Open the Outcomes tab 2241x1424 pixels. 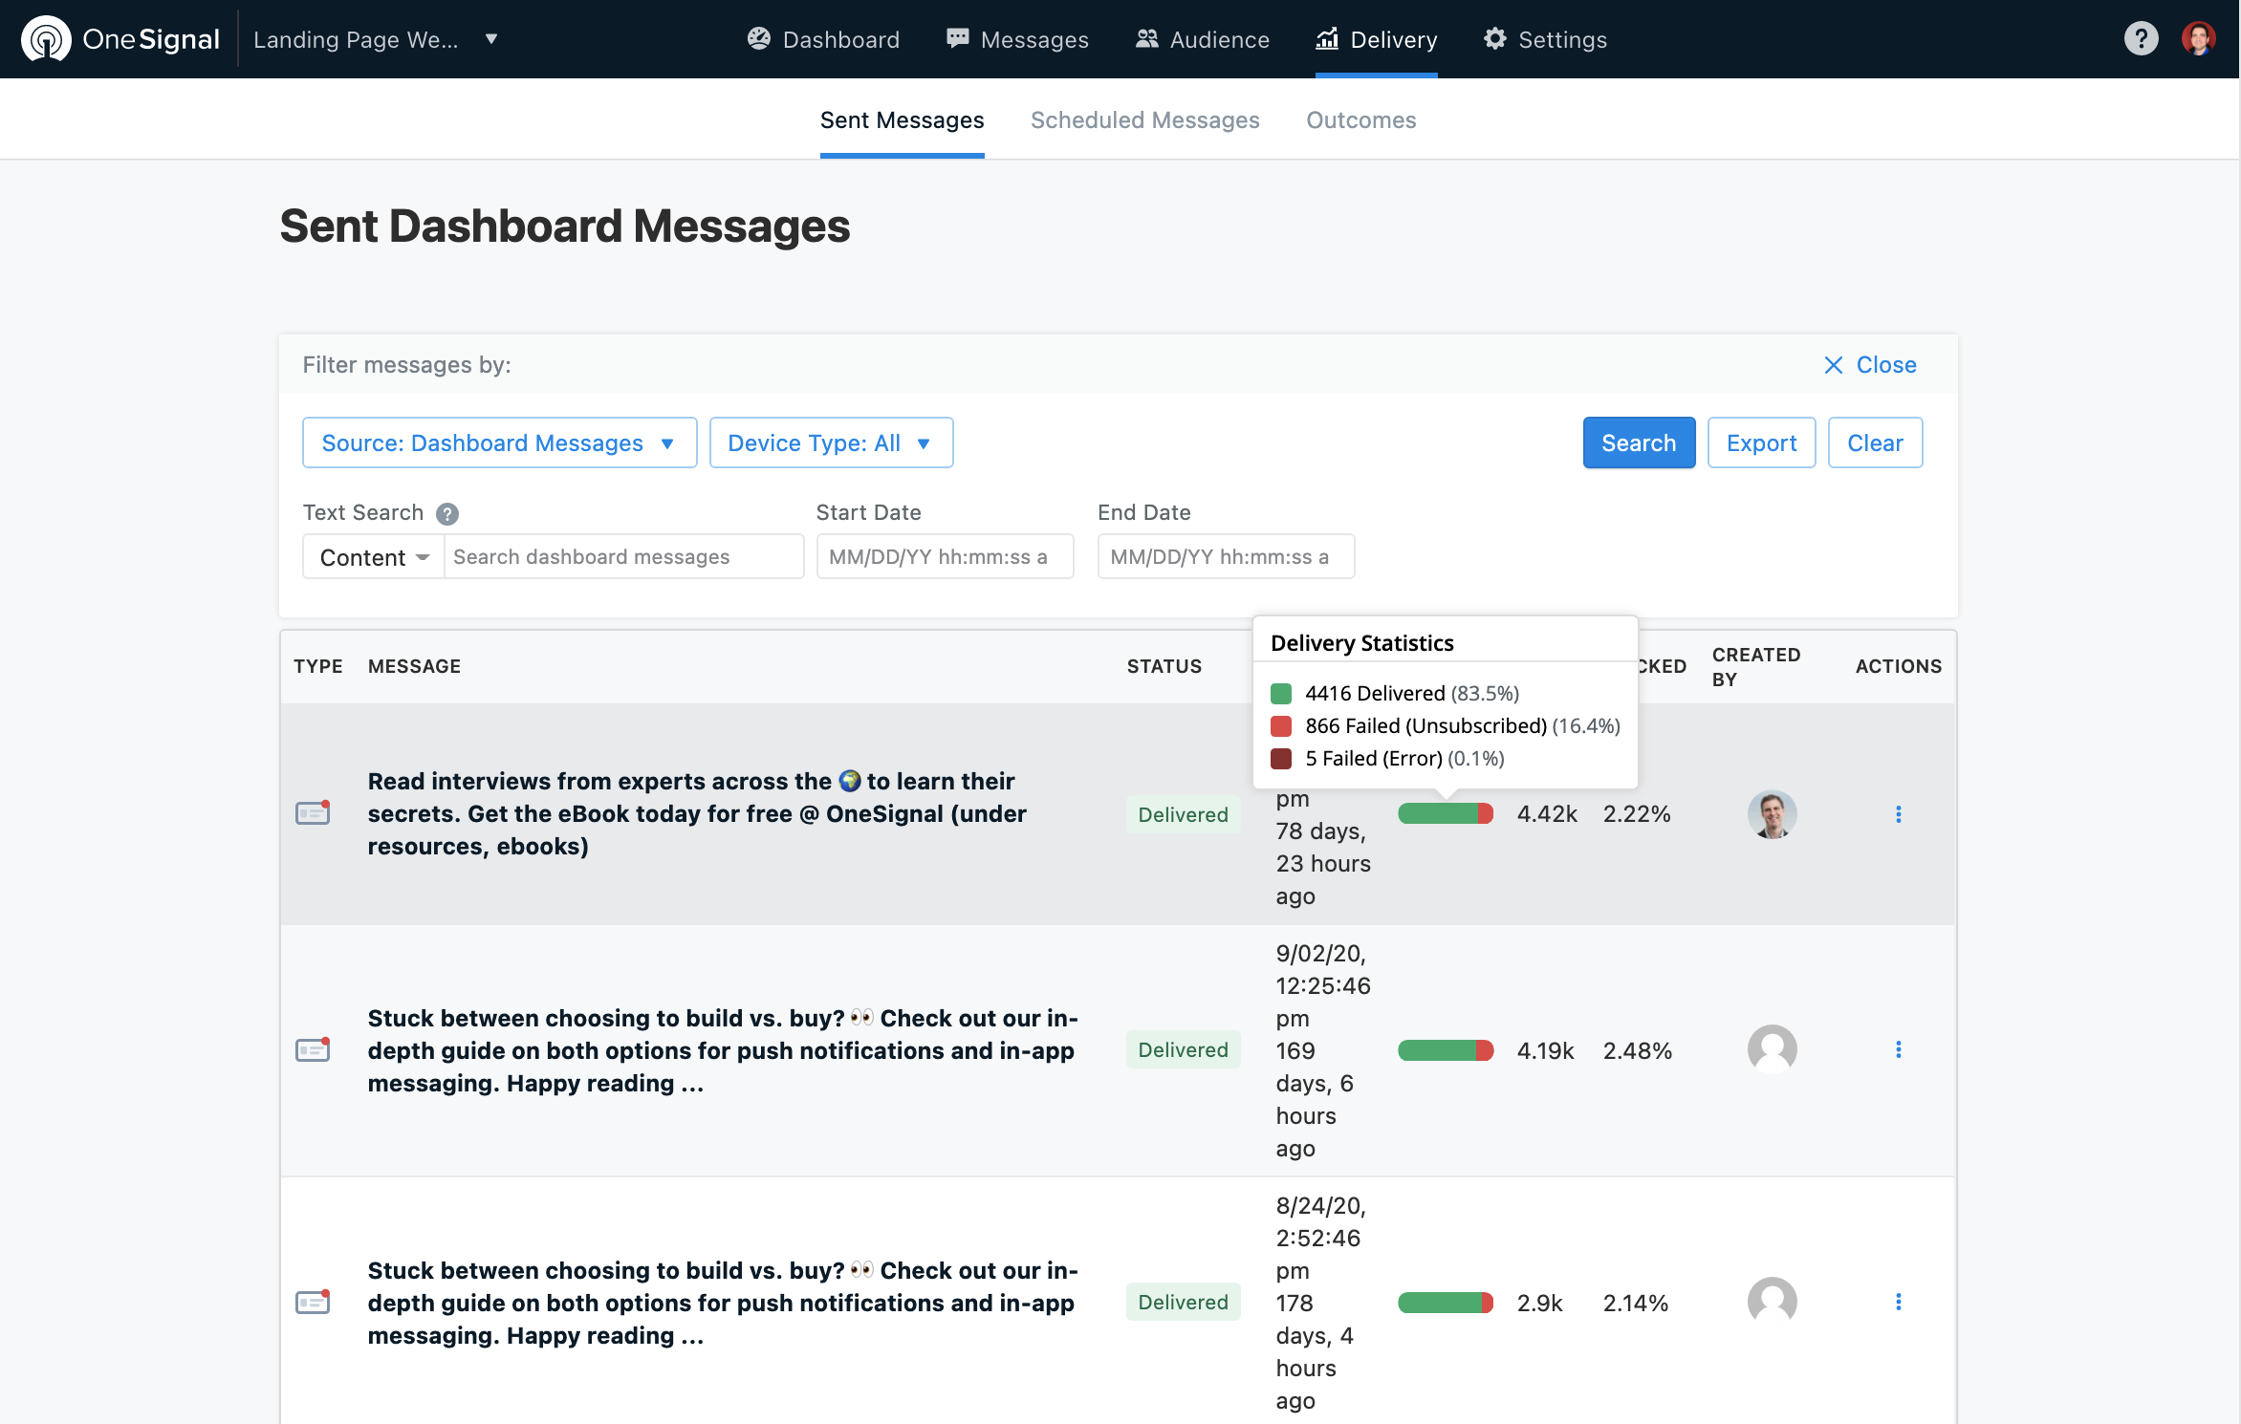[x=1360, y=120]
